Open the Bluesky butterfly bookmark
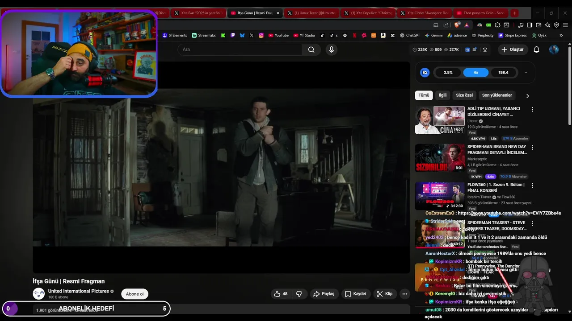The width and height of the screenshot is (572, 321). tap(242, 35)
